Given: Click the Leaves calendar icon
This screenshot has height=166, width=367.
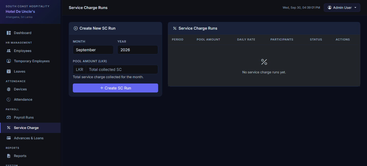Looking at the screenshot, I should (x=9, y=71).
